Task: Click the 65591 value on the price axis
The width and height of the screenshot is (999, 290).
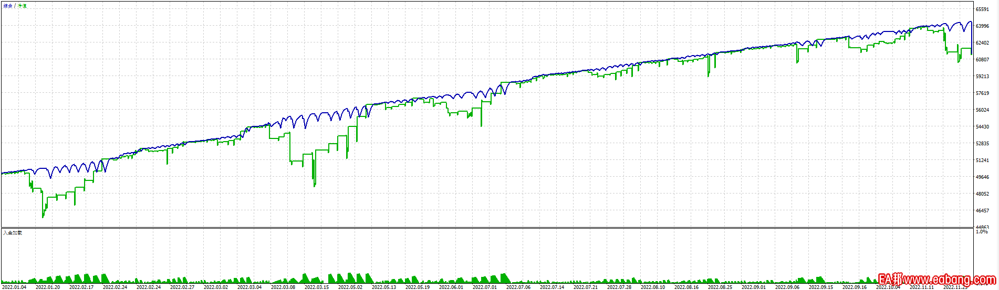Action: (982, 9)
